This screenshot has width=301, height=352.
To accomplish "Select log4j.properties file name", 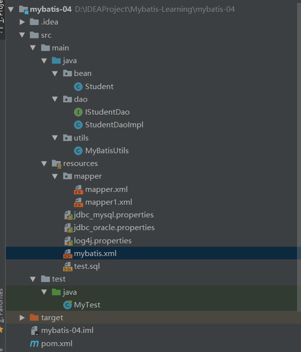I will [103, 241].
